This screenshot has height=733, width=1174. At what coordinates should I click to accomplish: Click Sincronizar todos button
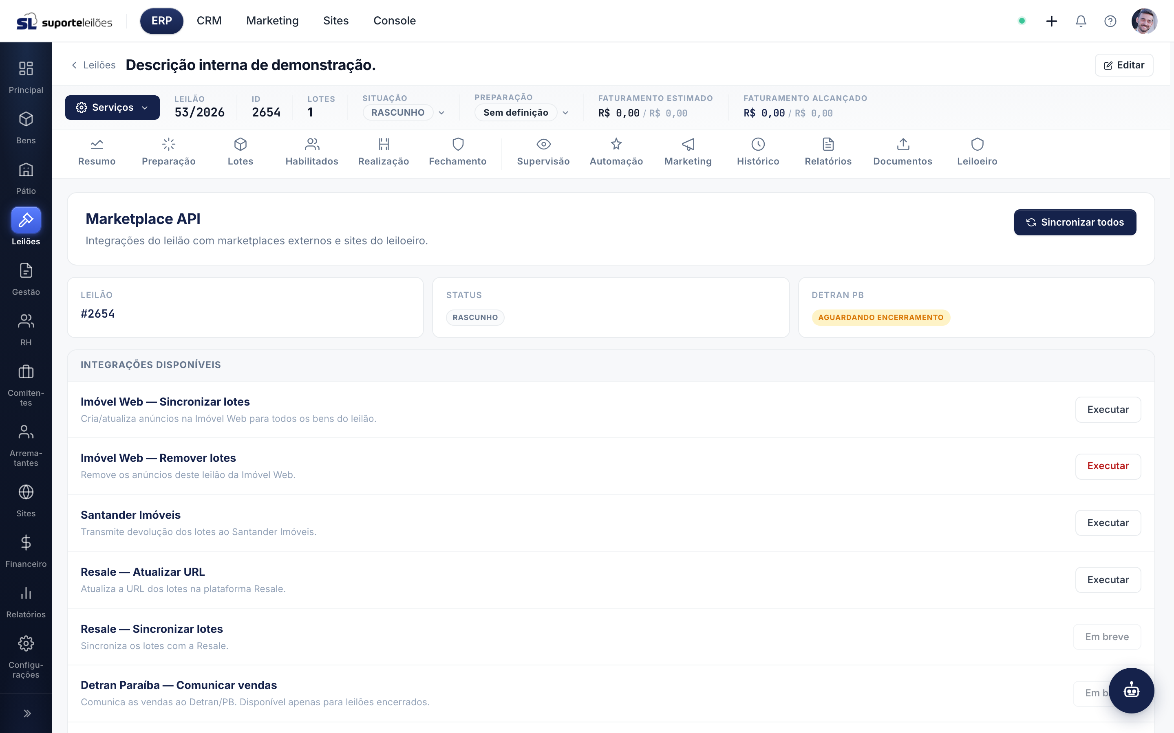[x=1075, y=222]
